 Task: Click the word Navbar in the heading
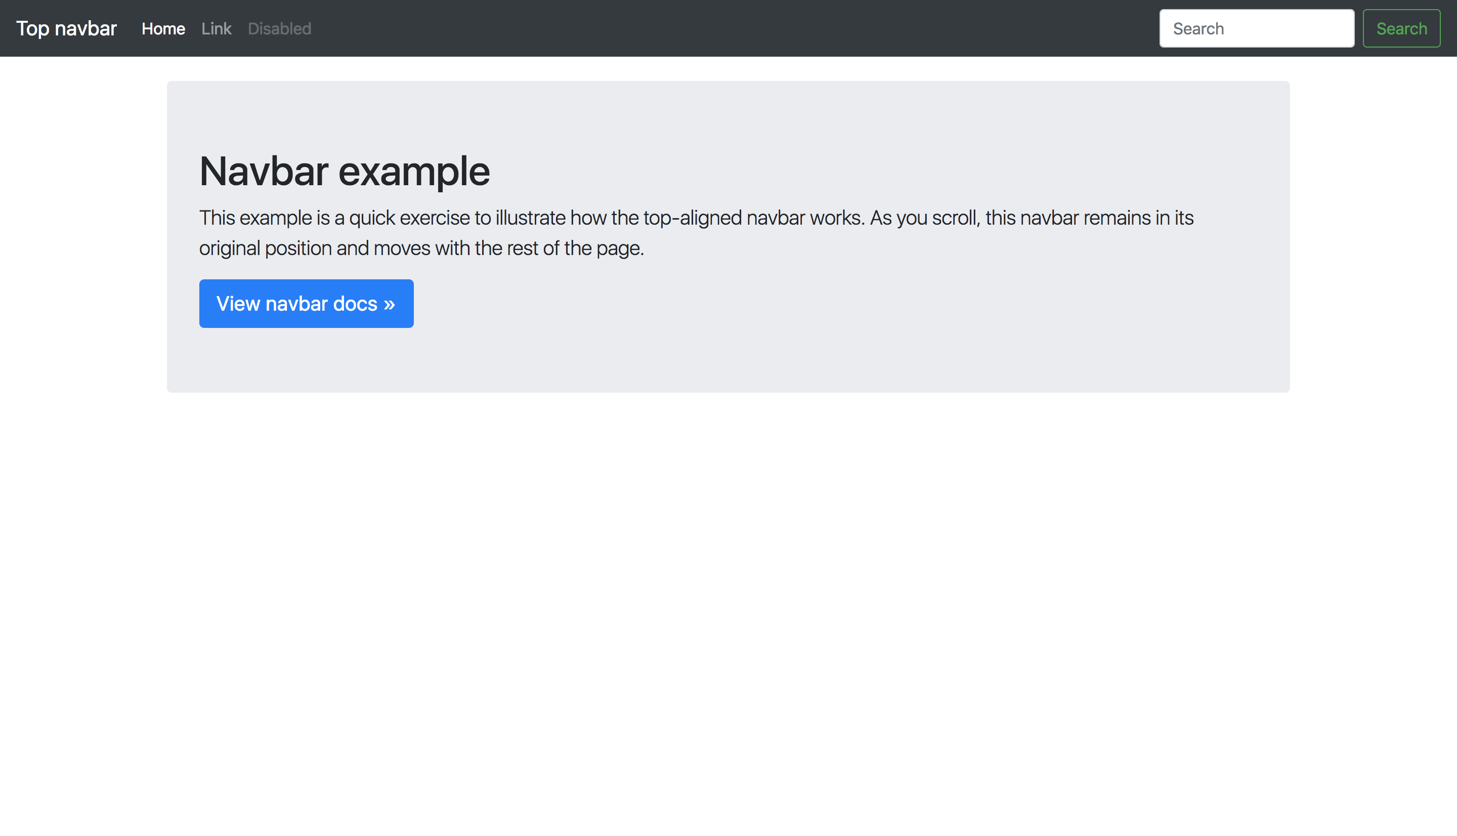[x=264, y=171]
